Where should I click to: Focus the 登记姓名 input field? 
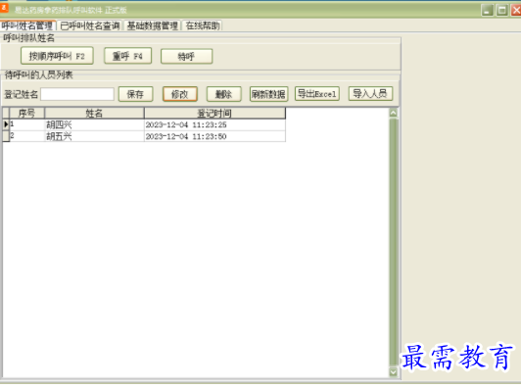77,94
